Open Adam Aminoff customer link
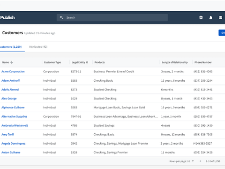225x169 pixels. click(x=10, y=81)
